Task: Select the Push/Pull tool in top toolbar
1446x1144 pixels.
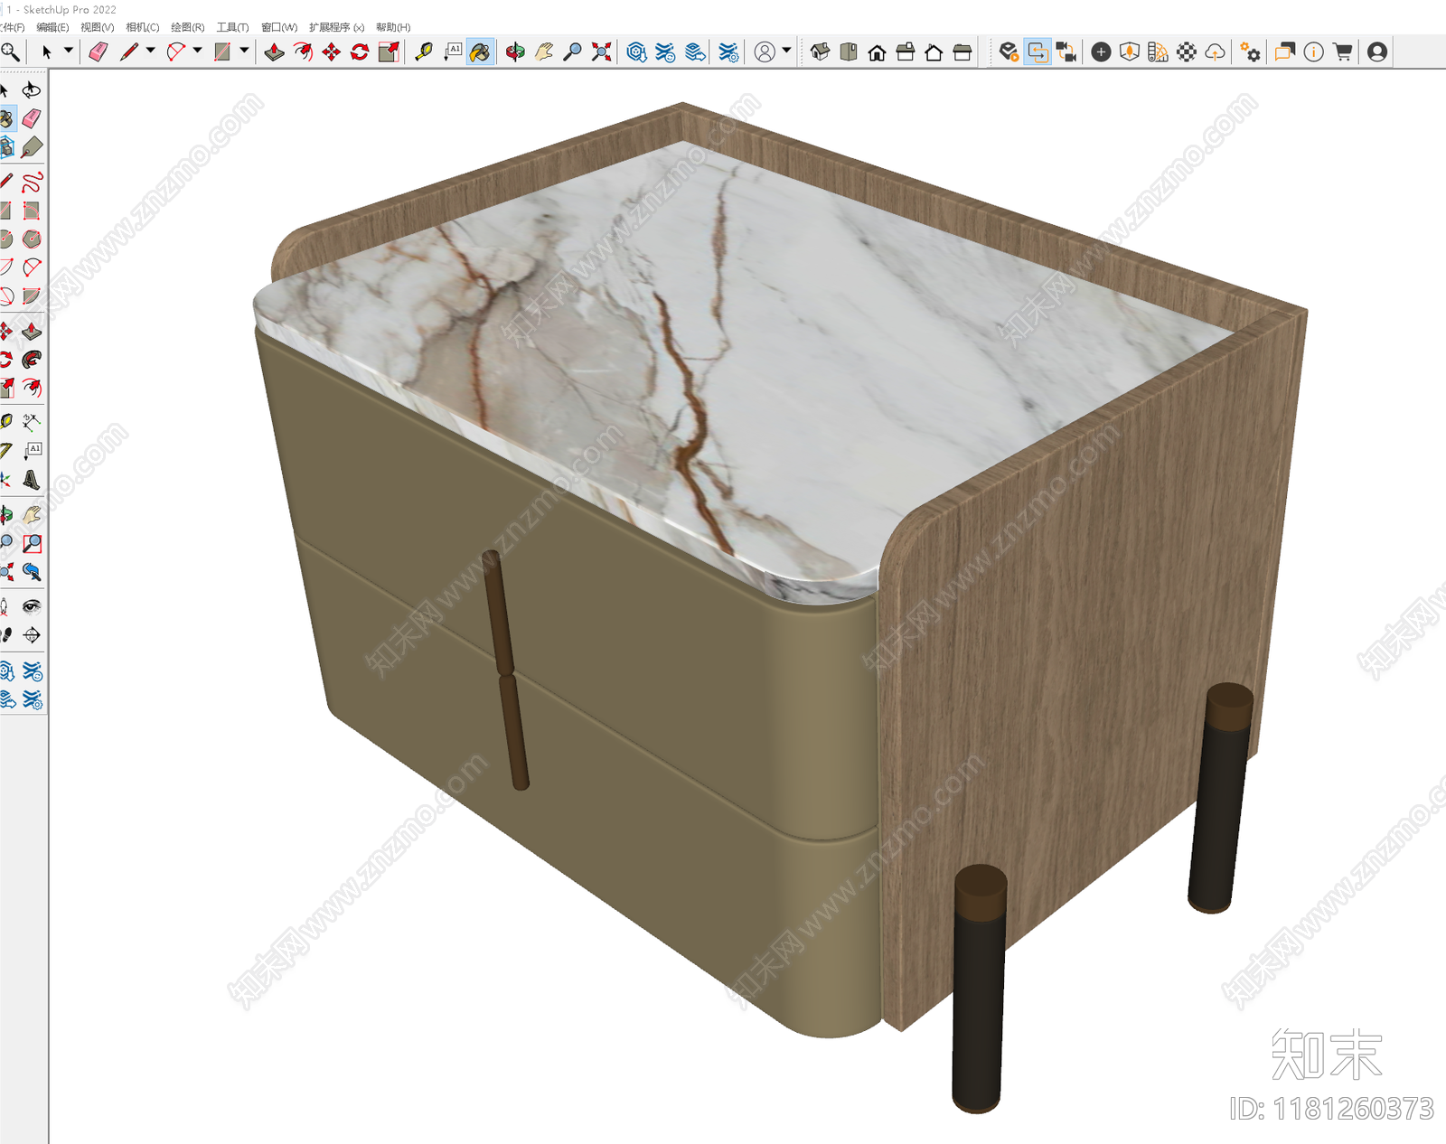Action: point(274,52)
